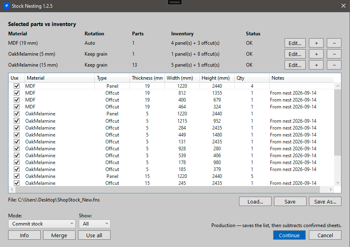This screenshot has width=350, height=247.
Task: Toggle Use checkbox for MDF offcut 812 x 1355
Action: click(x=17, y=93)
